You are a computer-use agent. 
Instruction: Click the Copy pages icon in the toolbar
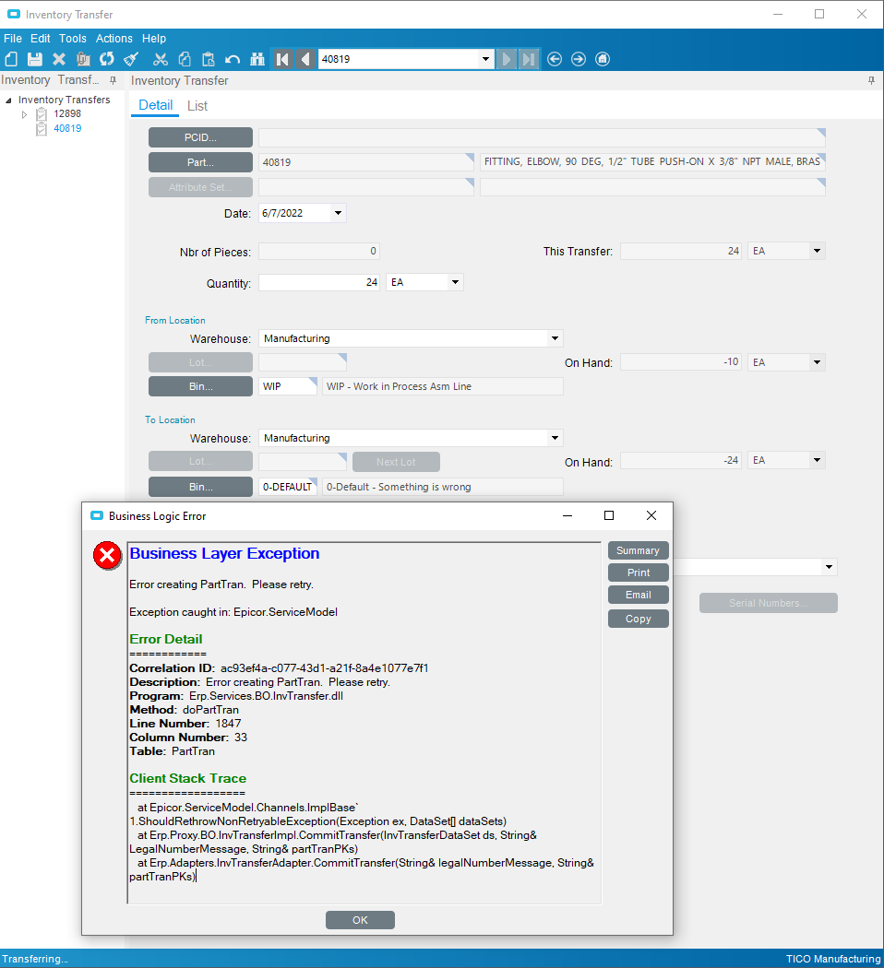[184, 59]
